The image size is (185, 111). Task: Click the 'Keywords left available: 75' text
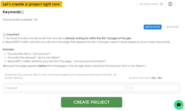click(20, 20)
